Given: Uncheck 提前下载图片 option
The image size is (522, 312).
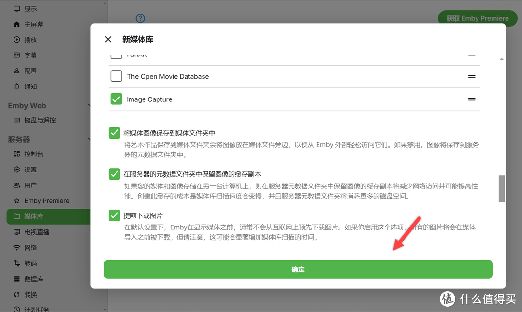Looking at the screenshot, I should coord(115,215).
